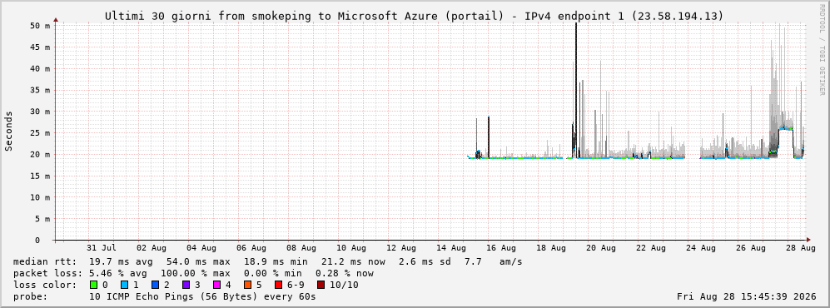Click the 20 Aug x-axis label
Viewport: 830px width, 308px height.
click(x=601, y=248)
